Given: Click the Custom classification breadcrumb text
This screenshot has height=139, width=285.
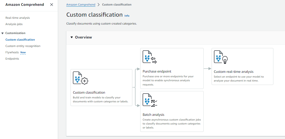Looking at the screenshot, I should (117, 4).
